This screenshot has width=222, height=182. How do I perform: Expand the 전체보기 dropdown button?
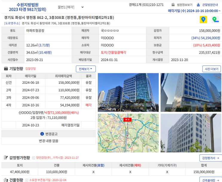86,69
